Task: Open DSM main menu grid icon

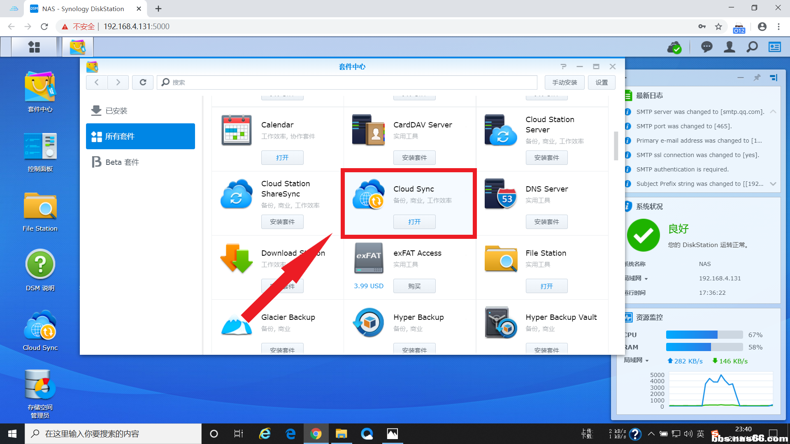Action: pyautogui.click(x=34, y=47)
